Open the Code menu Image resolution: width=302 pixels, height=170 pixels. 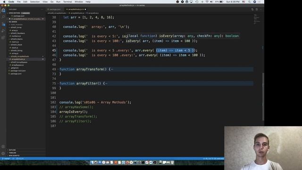11,2
